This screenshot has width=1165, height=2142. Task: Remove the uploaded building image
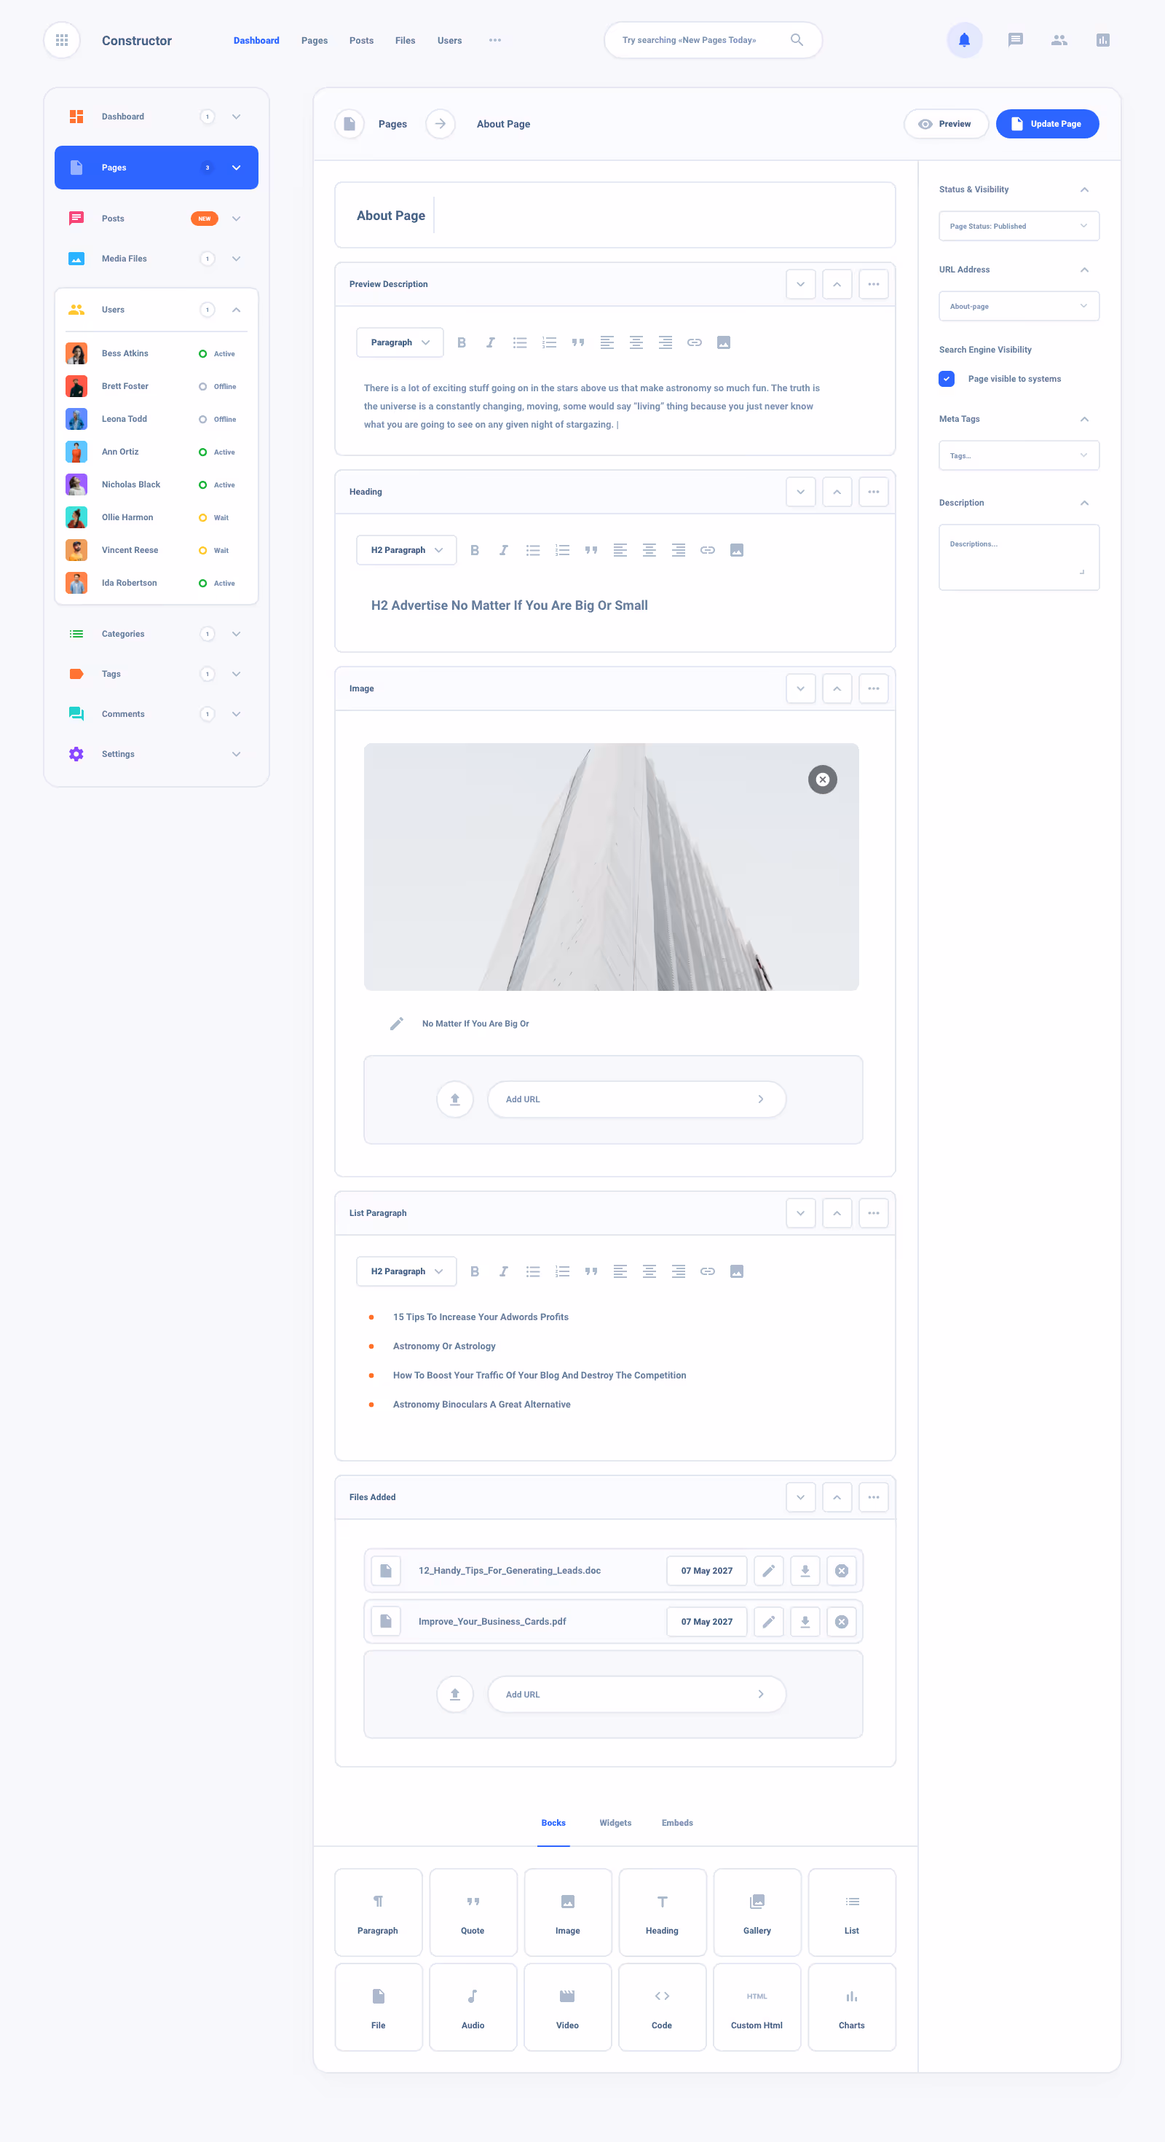pyautogui.click(x=822, y=779)
